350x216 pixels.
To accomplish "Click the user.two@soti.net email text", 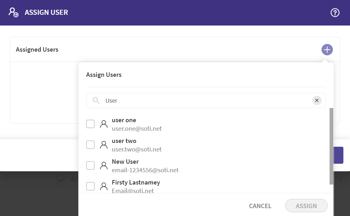I will 136,149.
